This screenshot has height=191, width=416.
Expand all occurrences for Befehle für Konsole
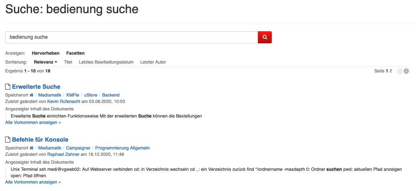pyautogui.click(x=33, y=182)
